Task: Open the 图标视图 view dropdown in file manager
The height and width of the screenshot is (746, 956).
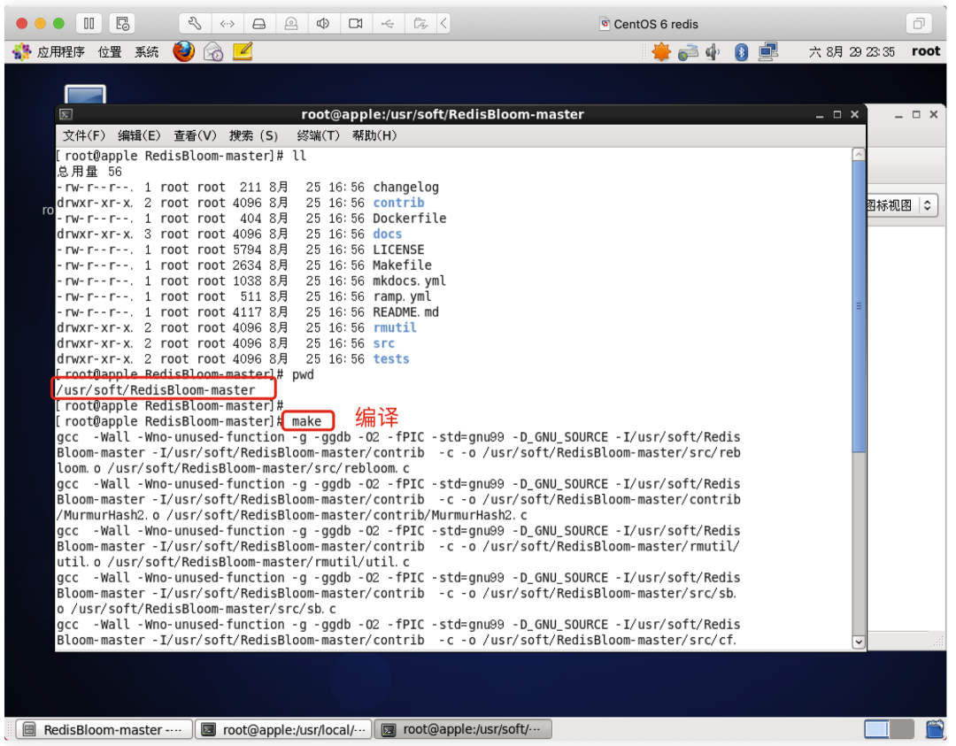Action: 901,204
